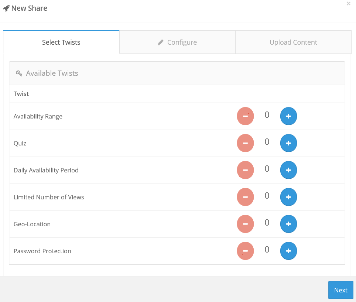
Task: Select the Daily Availability Period label
Action: 46,171
